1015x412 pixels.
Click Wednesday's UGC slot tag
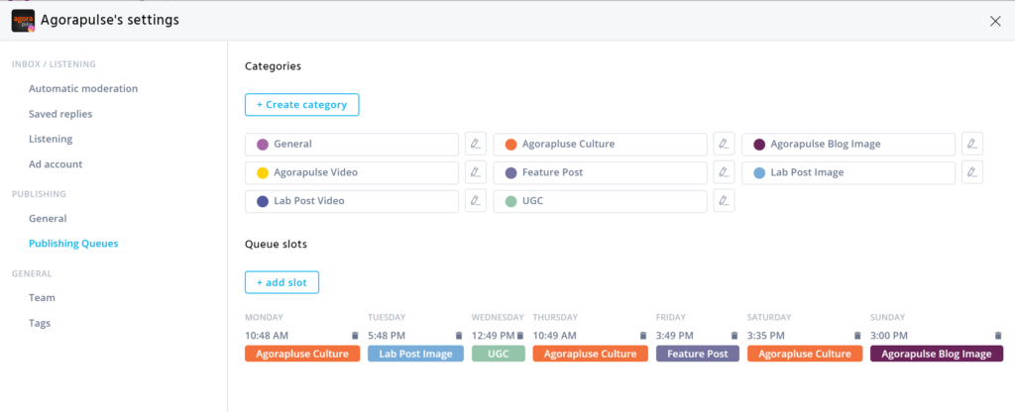tap(499, 354)
